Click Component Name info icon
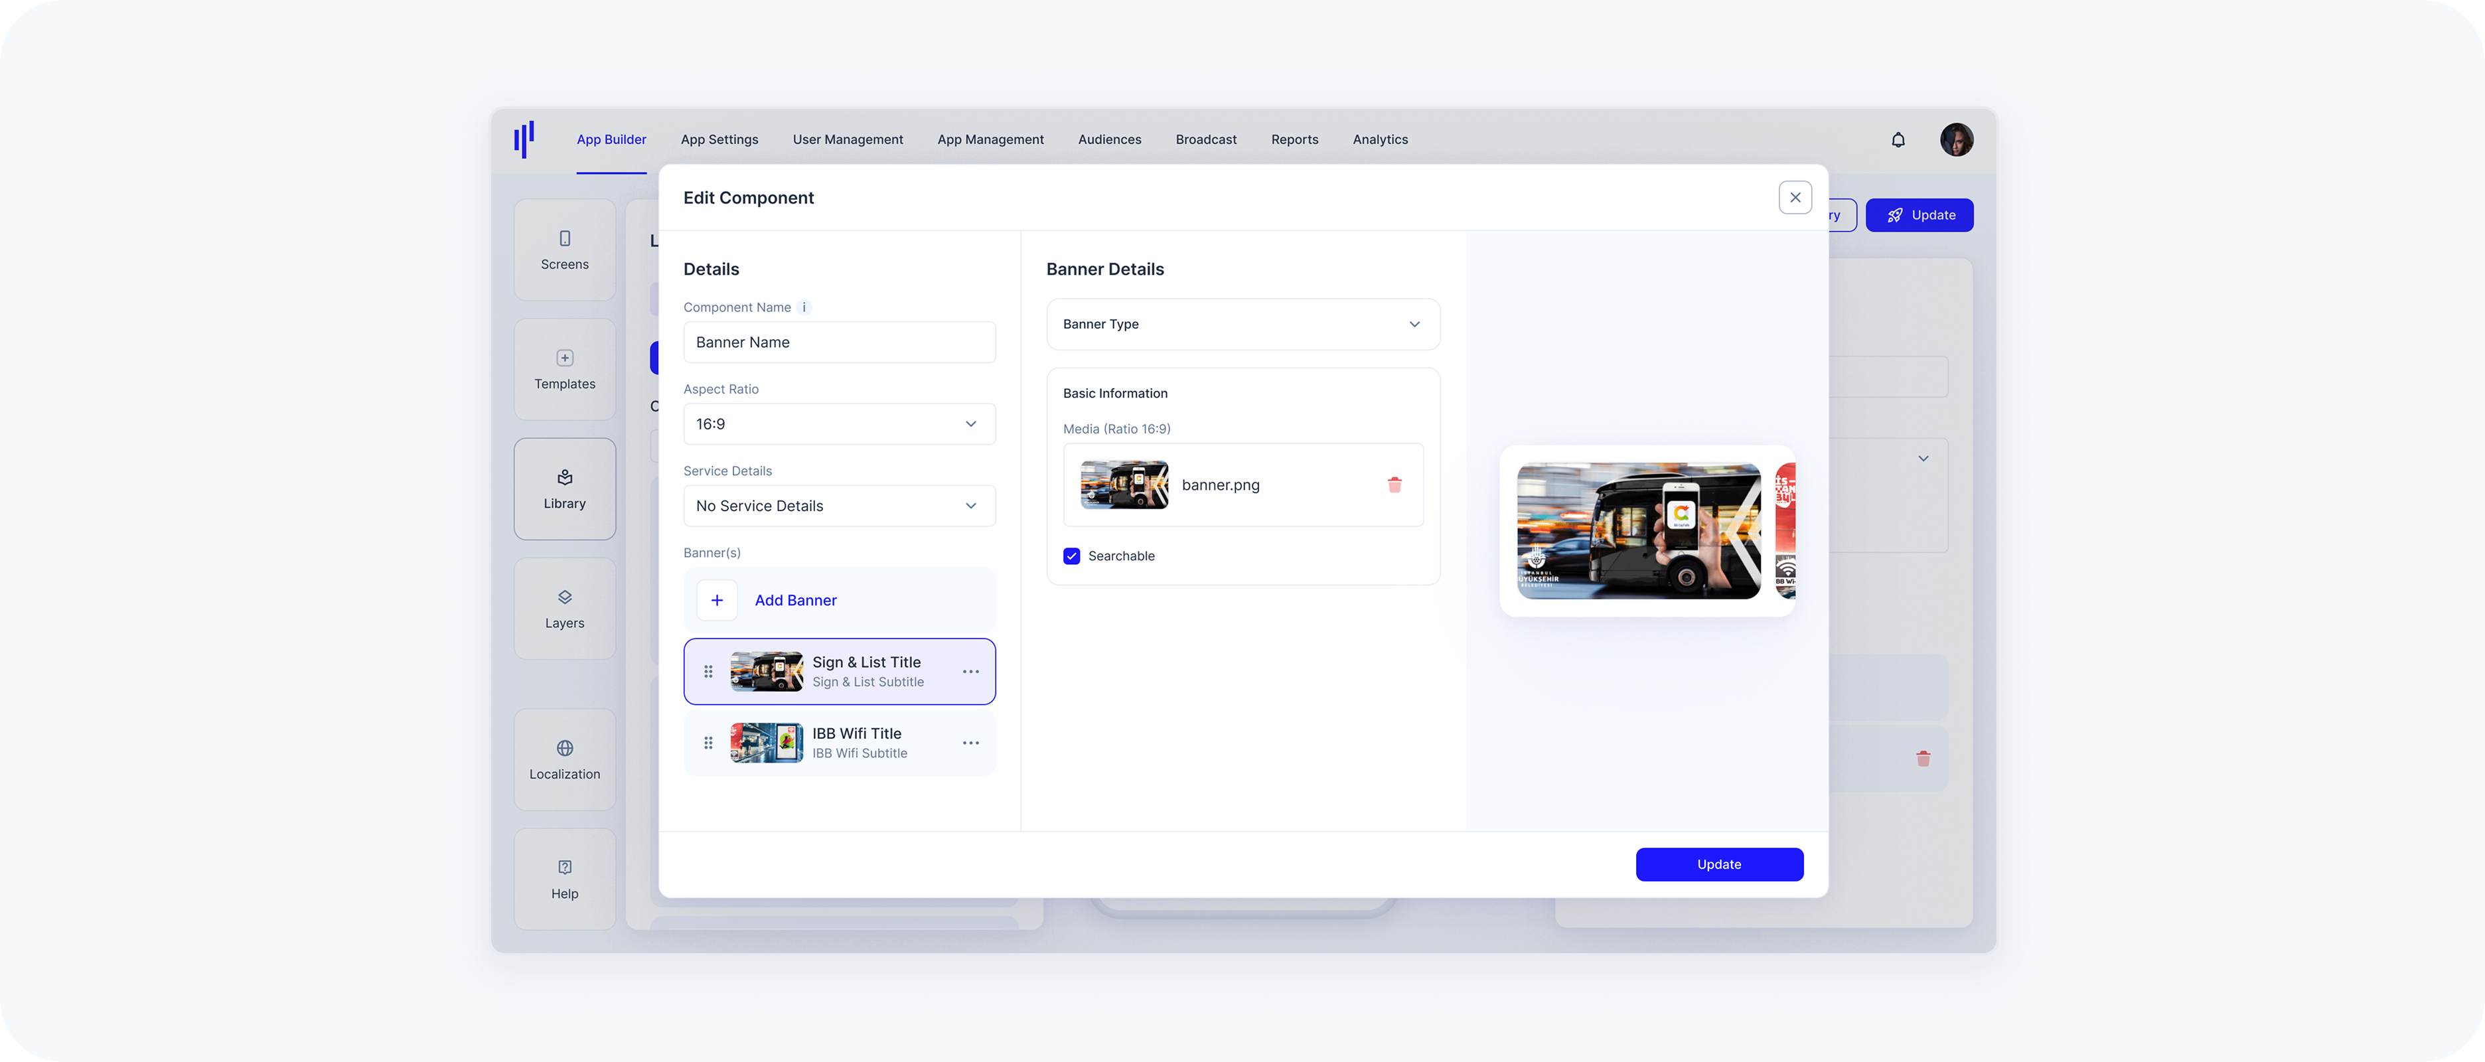2485x1062 pixels. pyautogui.click(x=804, y=308)
